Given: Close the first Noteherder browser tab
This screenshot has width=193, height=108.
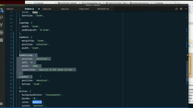Looking at the screenshot, I should pos(56,3).
